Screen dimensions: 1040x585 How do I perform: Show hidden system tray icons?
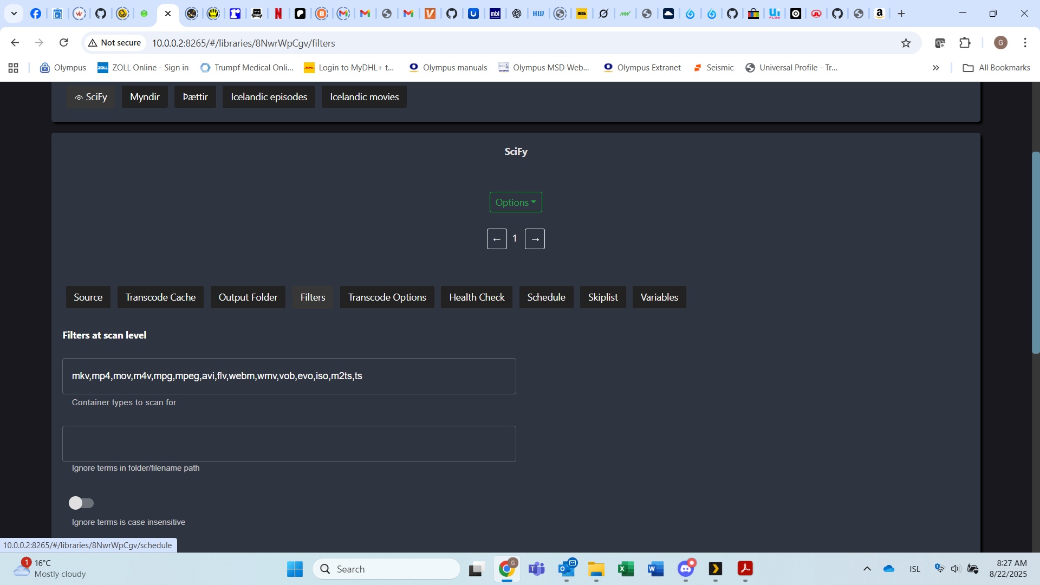[867, 569]
